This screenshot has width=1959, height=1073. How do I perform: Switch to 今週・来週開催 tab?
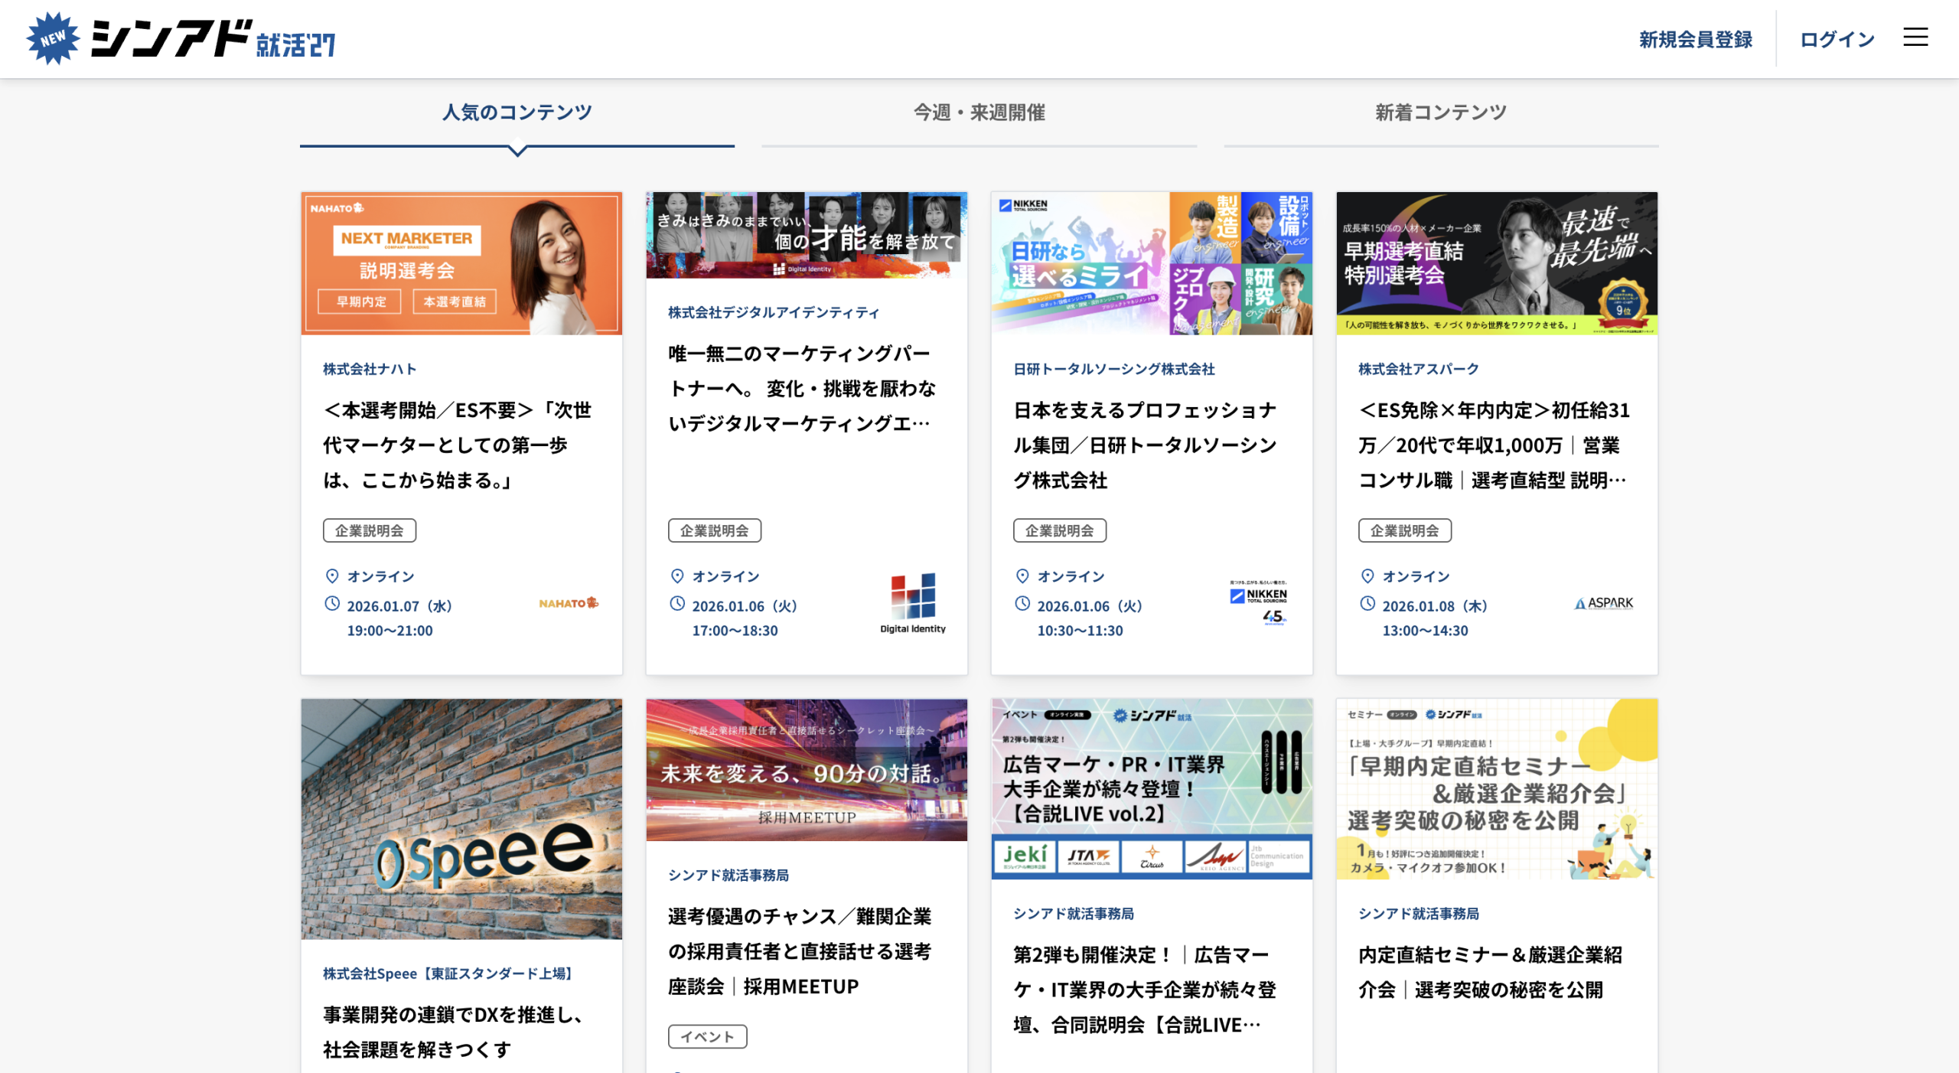coord(979,113)
